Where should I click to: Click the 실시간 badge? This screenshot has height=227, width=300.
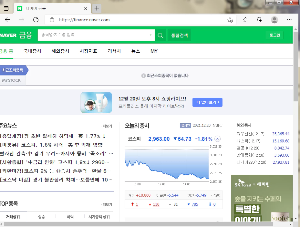(185, 126)
